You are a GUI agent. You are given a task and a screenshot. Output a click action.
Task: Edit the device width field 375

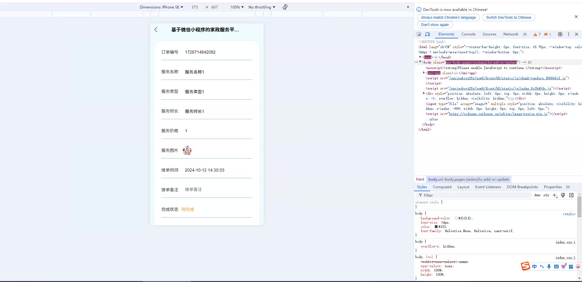tap(195, 7)
